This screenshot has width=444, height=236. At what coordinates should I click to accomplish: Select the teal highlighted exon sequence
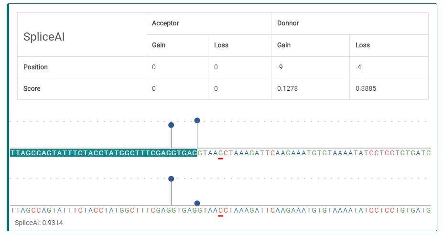[103, 153]
